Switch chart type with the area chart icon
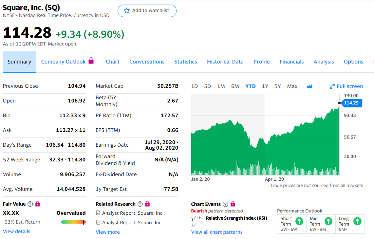Viewport: 374px width, 239px height. [x=309, y=86]
